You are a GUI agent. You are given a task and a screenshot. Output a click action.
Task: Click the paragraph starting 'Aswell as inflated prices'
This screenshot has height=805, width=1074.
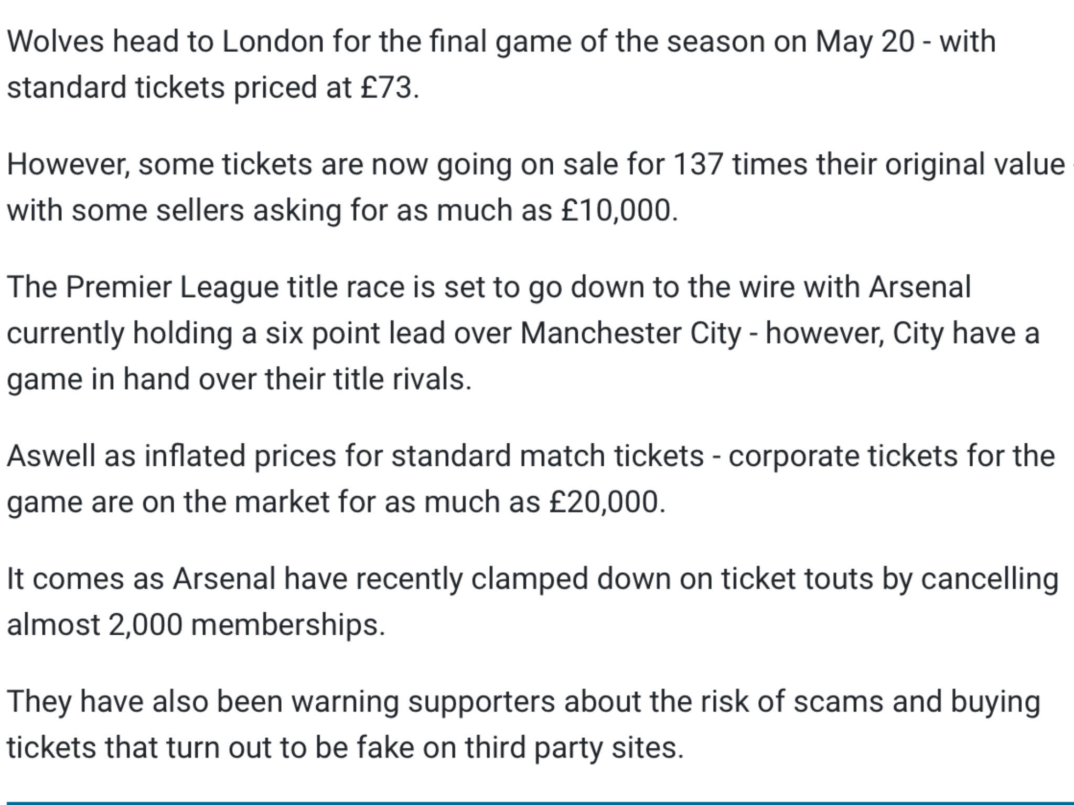(x=531, y=478)
